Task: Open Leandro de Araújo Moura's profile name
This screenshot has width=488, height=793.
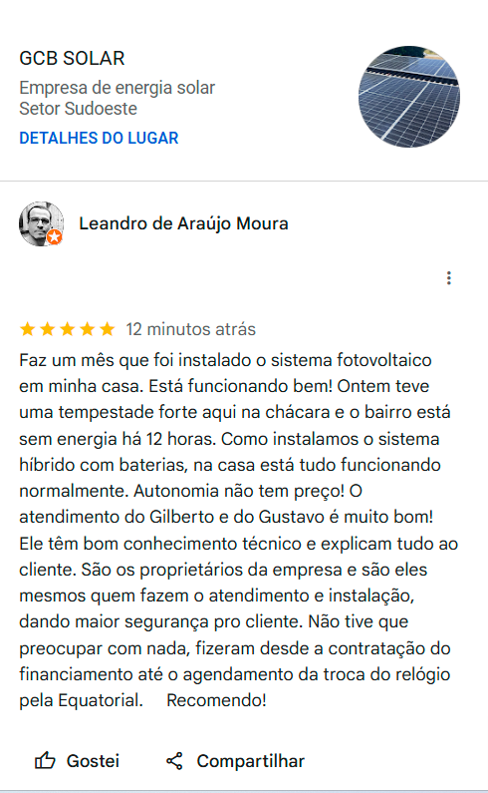Action: tap(183, 223)
